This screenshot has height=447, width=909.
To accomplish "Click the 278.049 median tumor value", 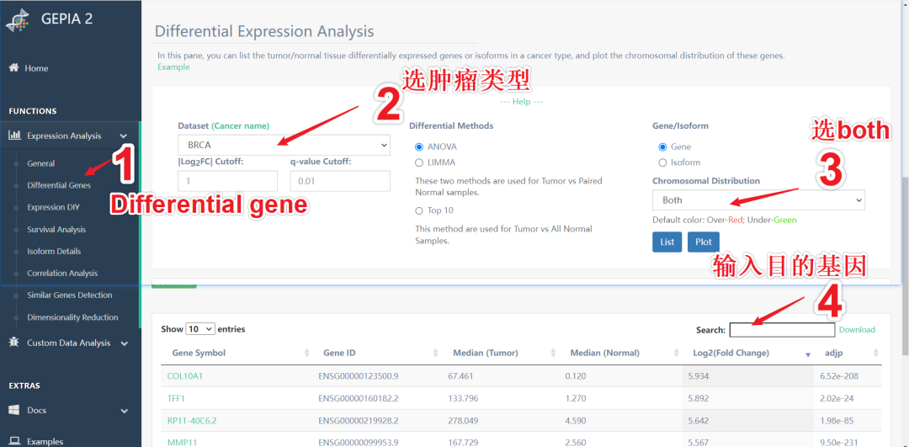I will pos(463,421).
